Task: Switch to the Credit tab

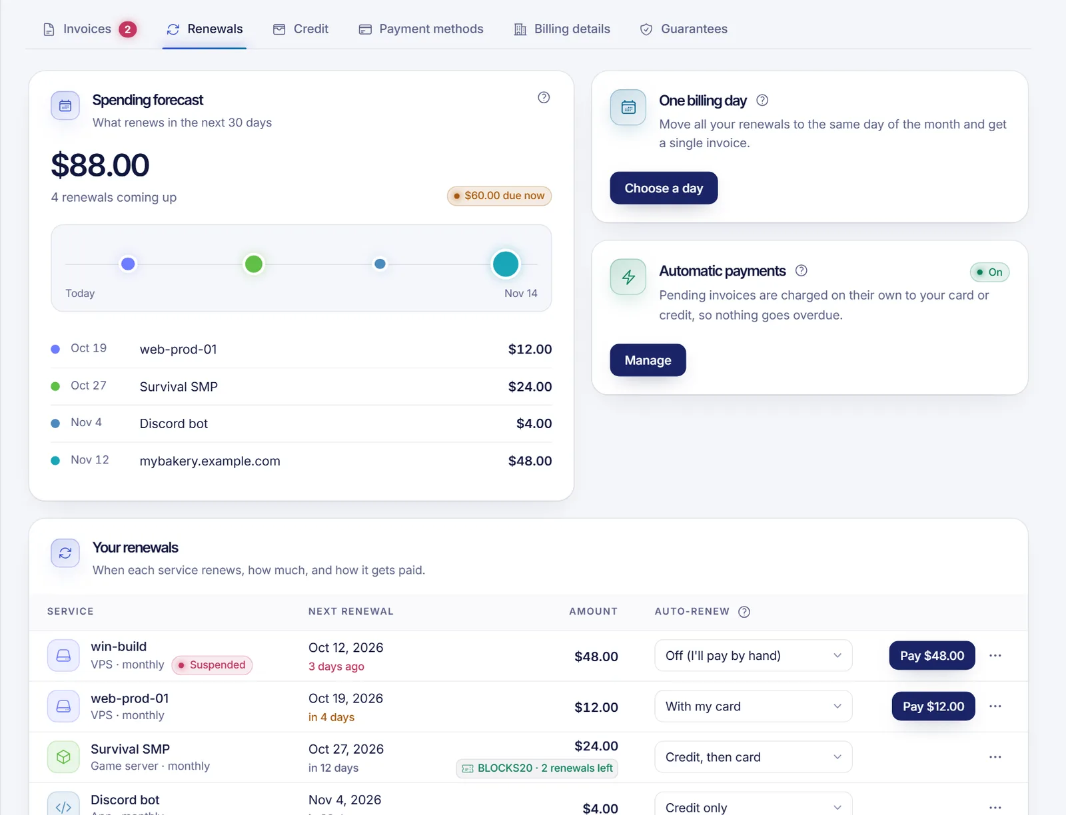Action: pos(301,29)
